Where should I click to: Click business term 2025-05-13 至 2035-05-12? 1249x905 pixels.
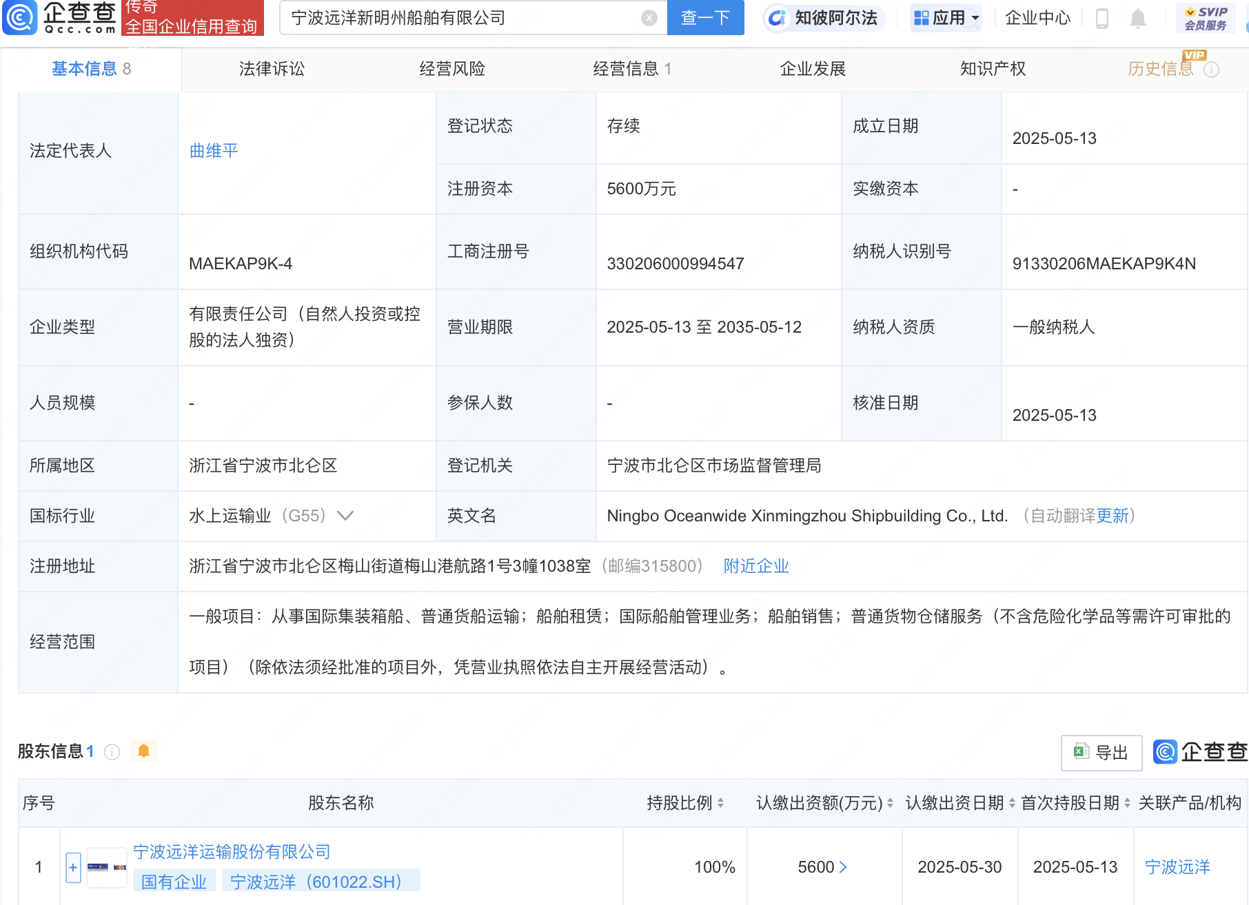(x=704, y=327)
